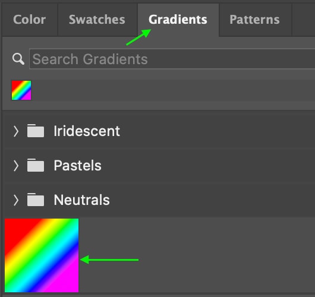Click the magnifying glass search icon
Viewport: 315px width, 297px height.
(18, 59)
